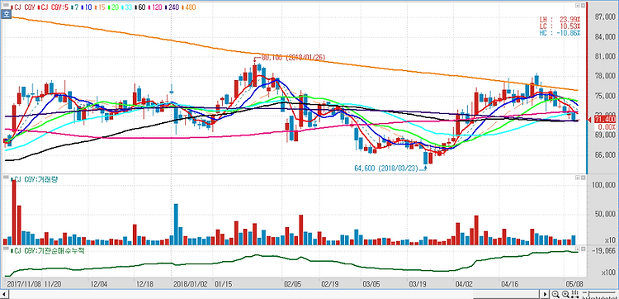Close the price chart panel
Image resolution: width=619 pixels, height=299 pixels.
[583, 6]
